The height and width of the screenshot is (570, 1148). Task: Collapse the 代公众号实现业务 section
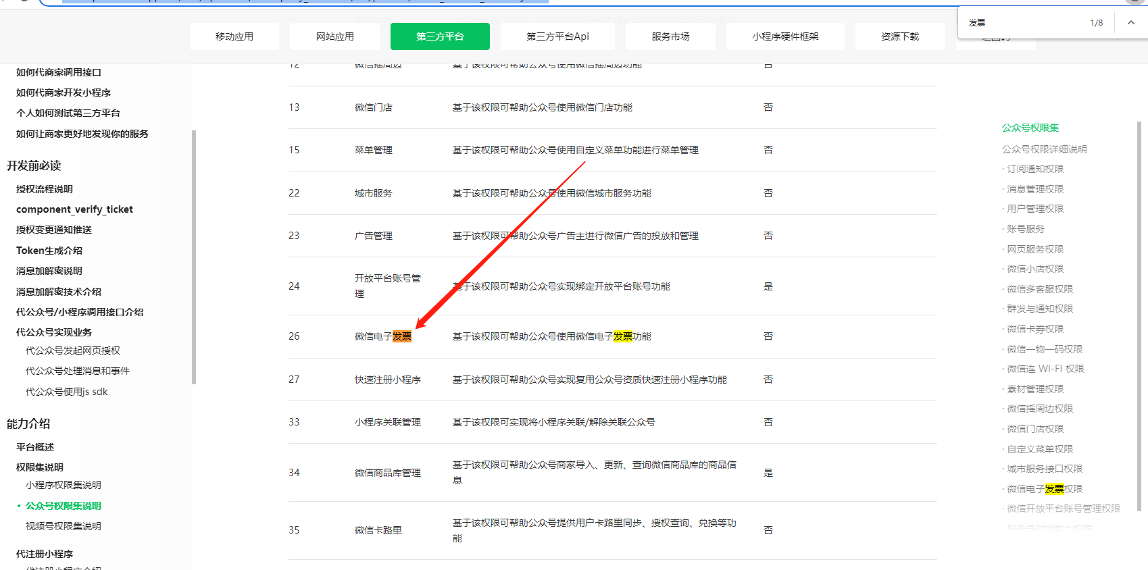54,332
